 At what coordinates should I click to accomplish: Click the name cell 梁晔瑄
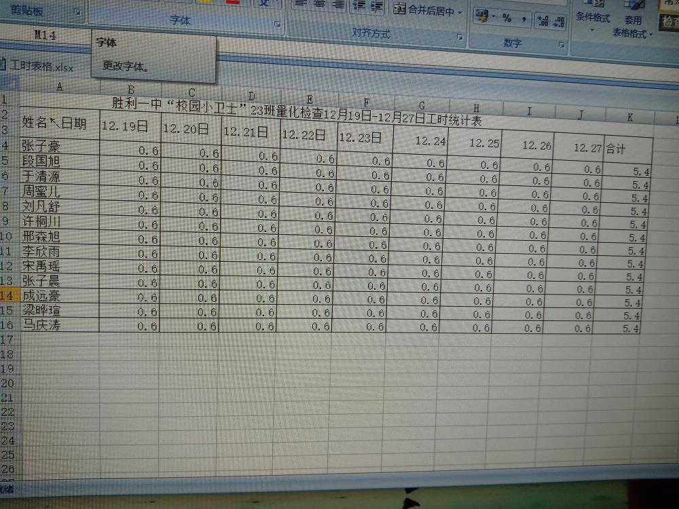tap(60, 310)
